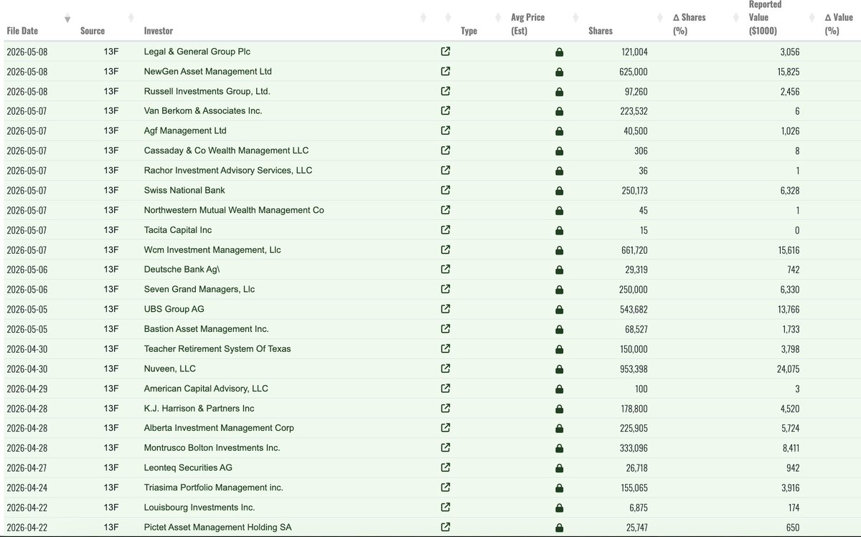This screenshot has height=537, width=861.
Task: Click lock icon in Northwestern Mutual Wealth Management row
Action: click(560, 211)
